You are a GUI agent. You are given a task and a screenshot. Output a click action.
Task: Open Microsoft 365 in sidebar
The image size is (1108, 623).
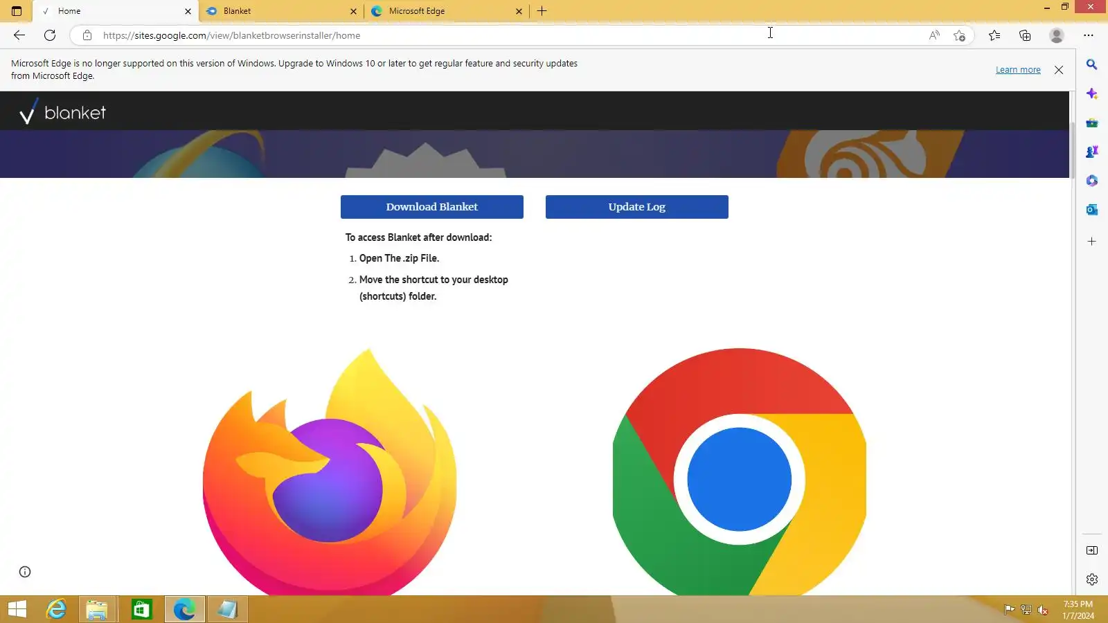tap(1092, 181)
